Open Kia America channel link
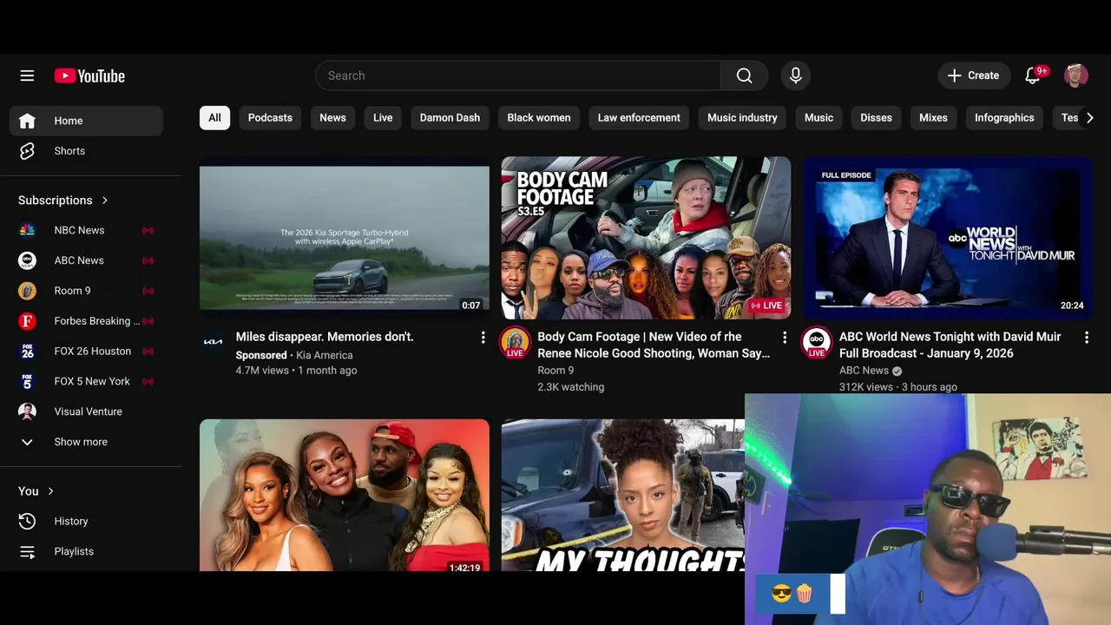 coord(325,355)
